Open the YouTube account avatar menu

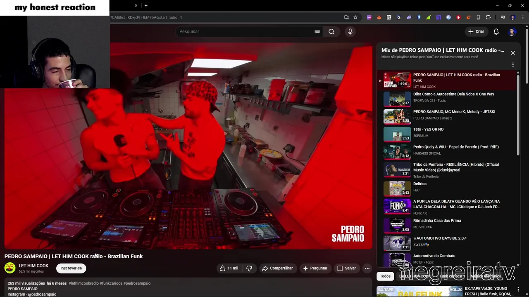512,32
